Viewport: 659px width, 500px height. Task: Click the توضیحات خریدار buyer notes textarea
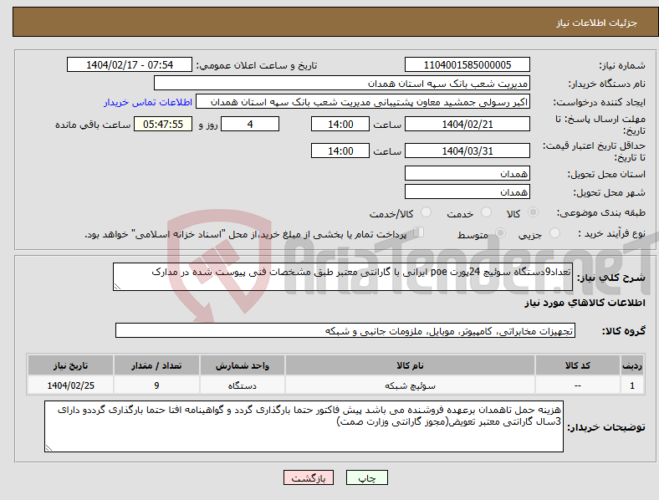tap(304, 426)
